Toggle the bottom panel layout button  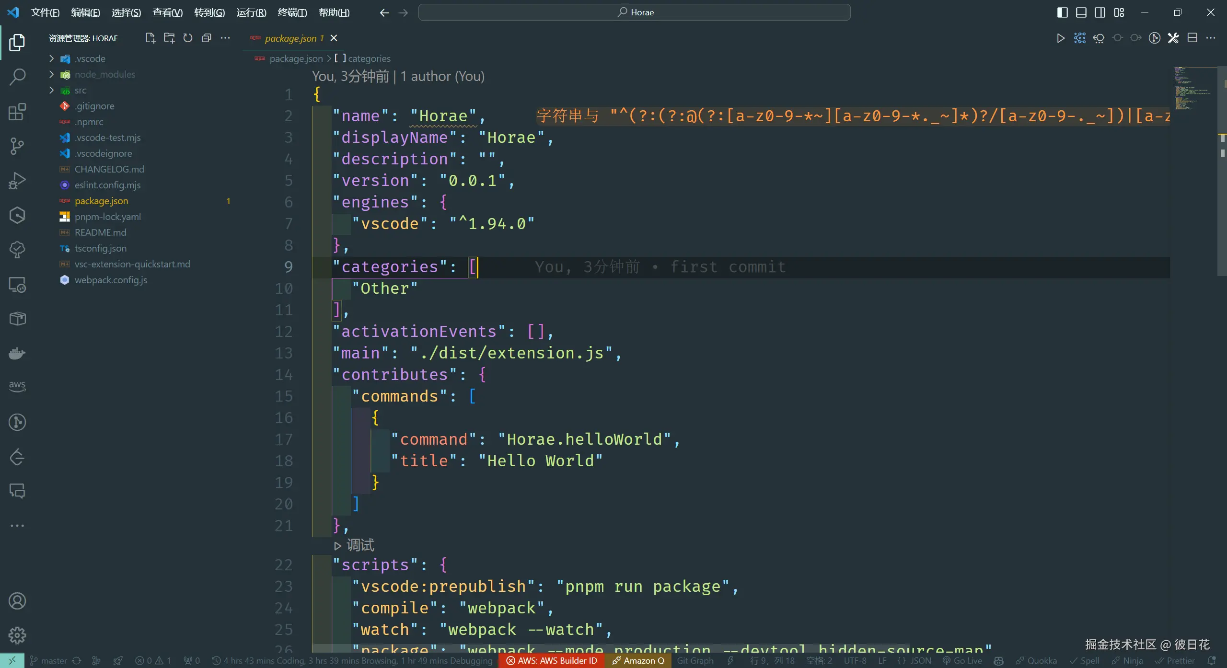[x=1081, y=12]
